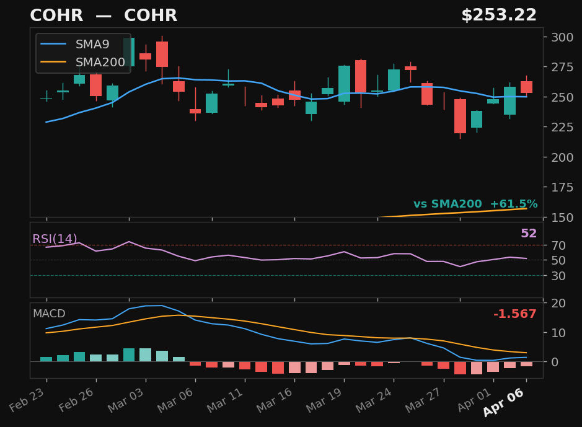The width and height of the screenshot is (582, 427).
Task: Click the 150 price axis label
Action: 562,218
